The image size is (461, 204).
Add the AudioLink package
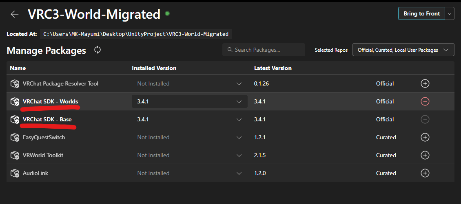click(x=425, y=173)
